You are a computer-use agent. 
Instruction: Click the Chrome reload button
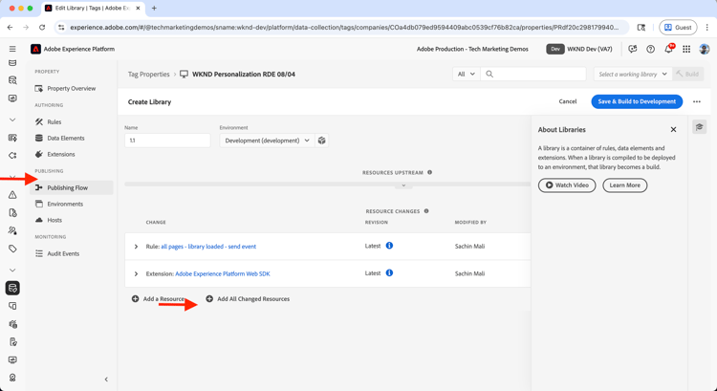click(x=42, y=28)
